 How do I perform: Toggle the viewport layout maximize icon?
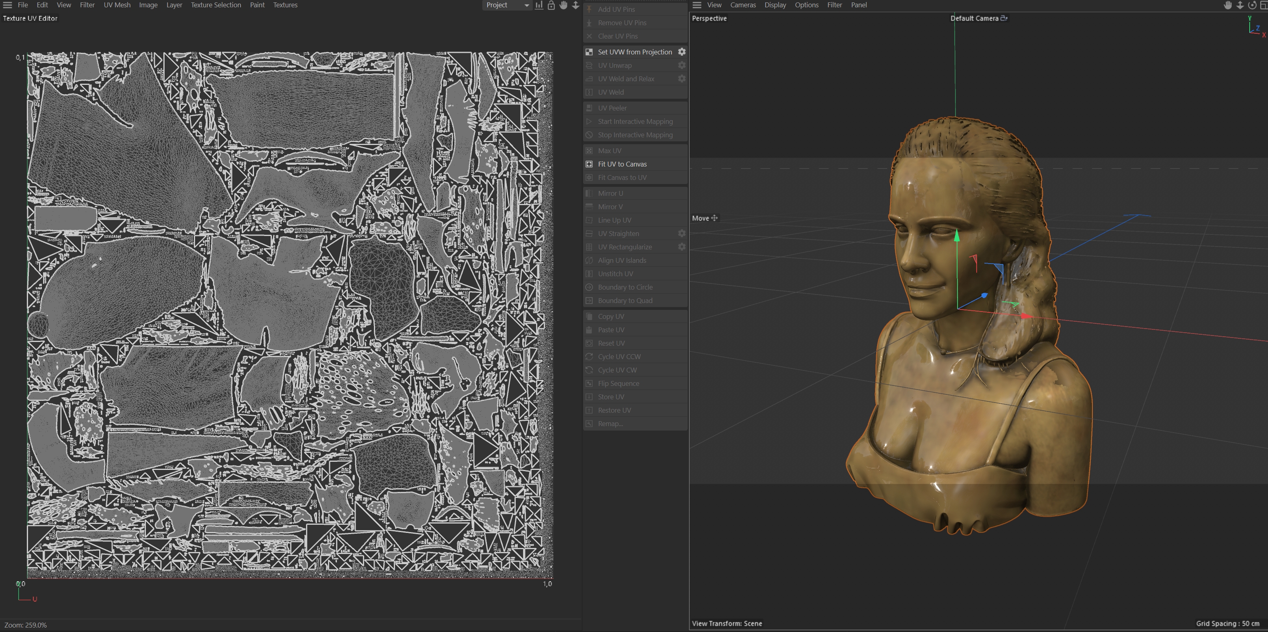[1264, 5]
